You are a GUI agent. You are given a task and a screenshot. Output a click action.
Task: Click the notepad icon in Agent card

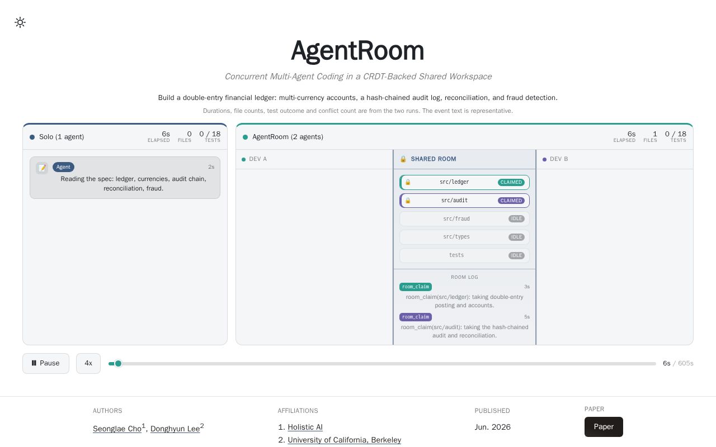click(x=42, y=168)
